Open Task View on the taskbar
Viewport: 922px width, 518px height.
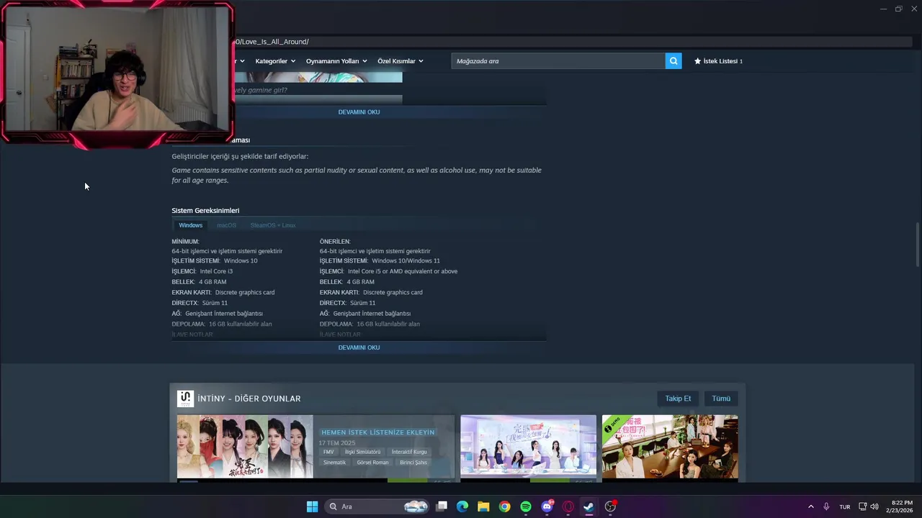(442, 506)
